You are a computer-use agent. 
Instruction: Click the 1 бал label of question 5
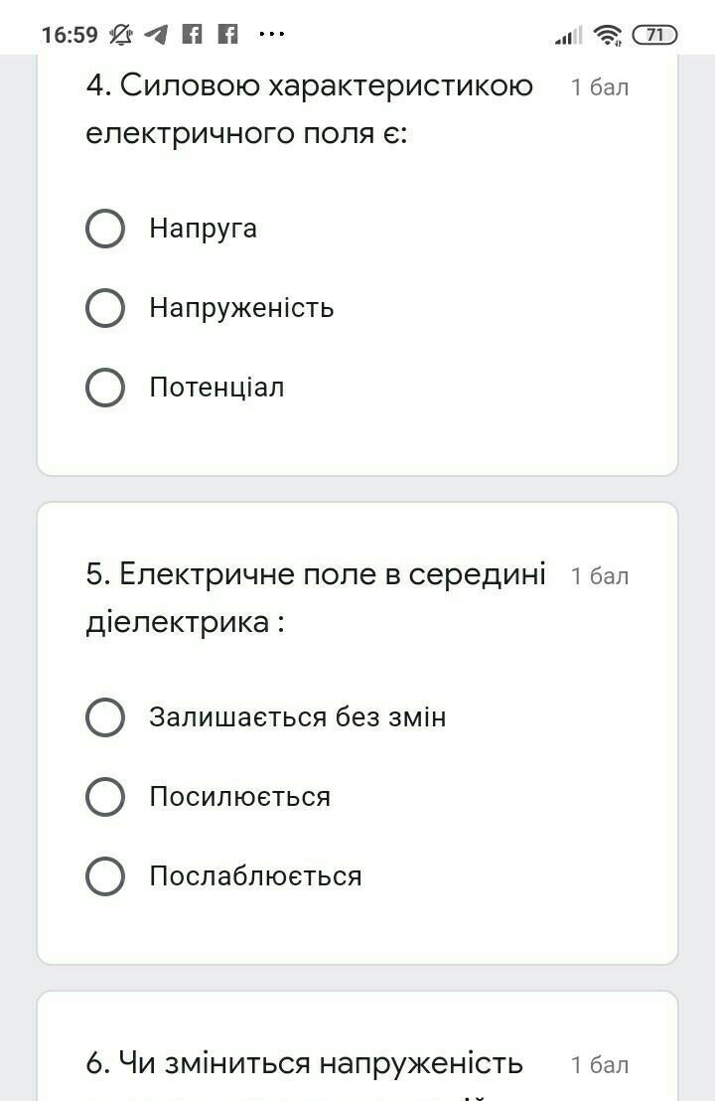point(600,576)
